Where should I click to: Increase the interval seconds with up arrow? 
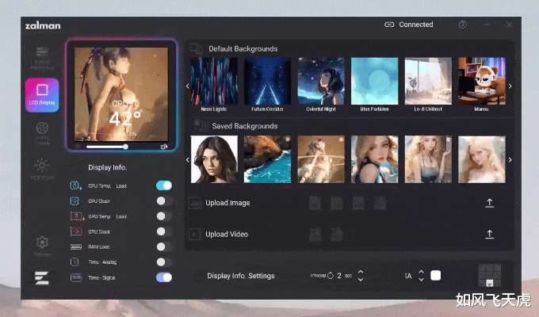tap(361, 272)
